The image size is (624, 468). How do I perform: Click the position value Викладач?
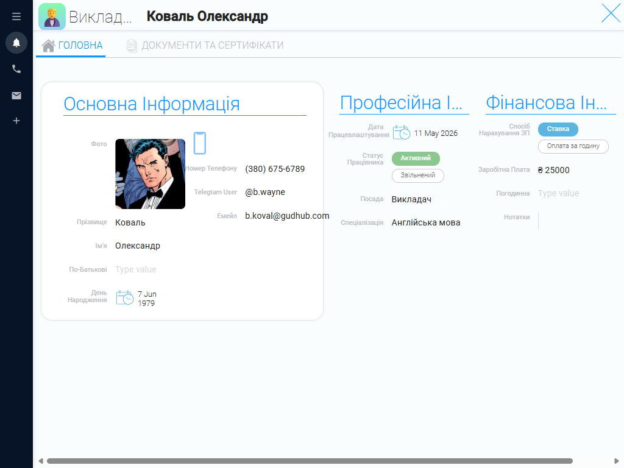[411, 199]
